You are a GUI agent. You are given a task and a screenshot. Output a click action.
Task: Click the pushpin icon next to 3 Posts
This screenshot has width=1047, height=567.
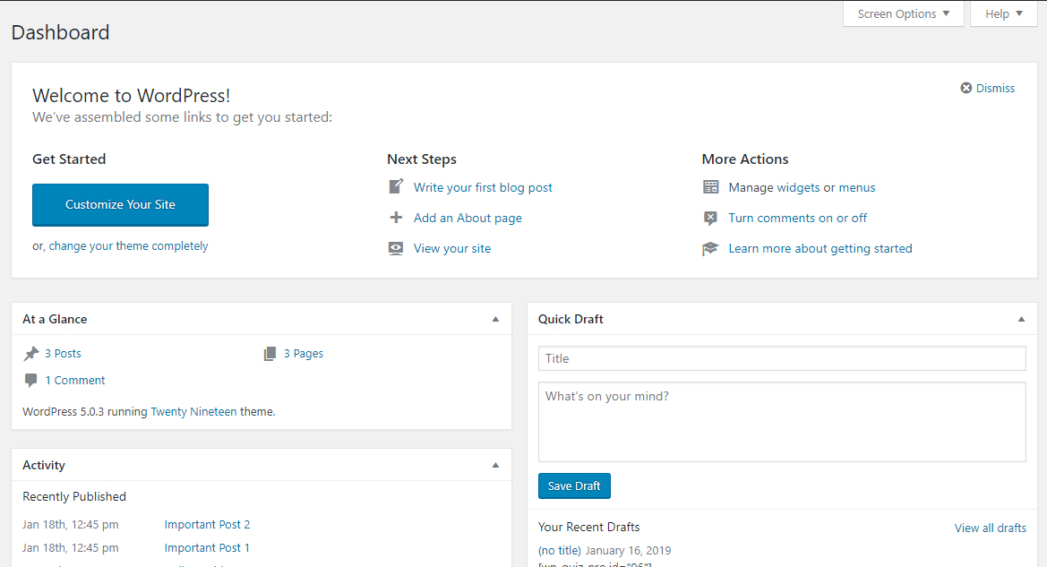[31, 353]
